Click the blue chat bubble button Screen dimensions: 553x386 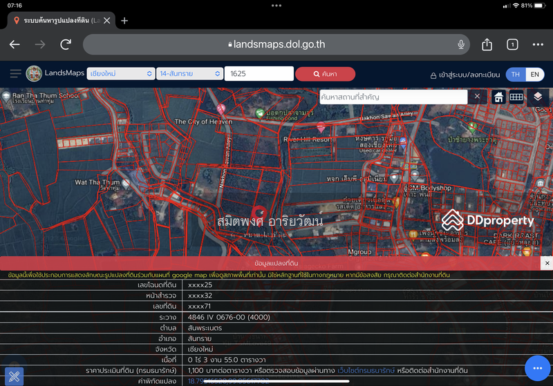[537, 368]
